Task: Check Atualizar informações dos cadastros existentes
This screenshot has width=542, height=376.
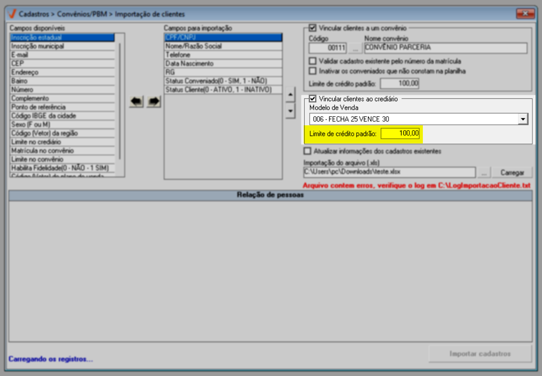Action: coord(307,151)
